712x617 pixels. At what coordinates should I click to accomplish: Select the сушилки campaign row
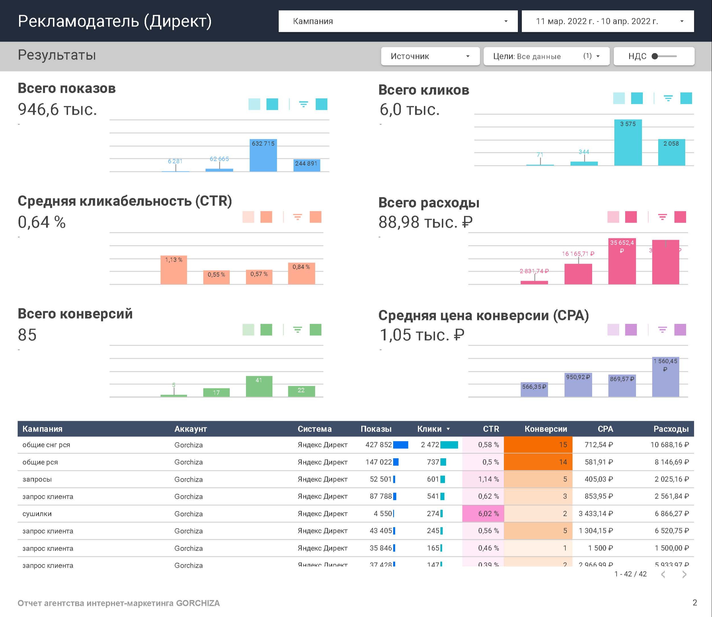(x=37, y=514)
